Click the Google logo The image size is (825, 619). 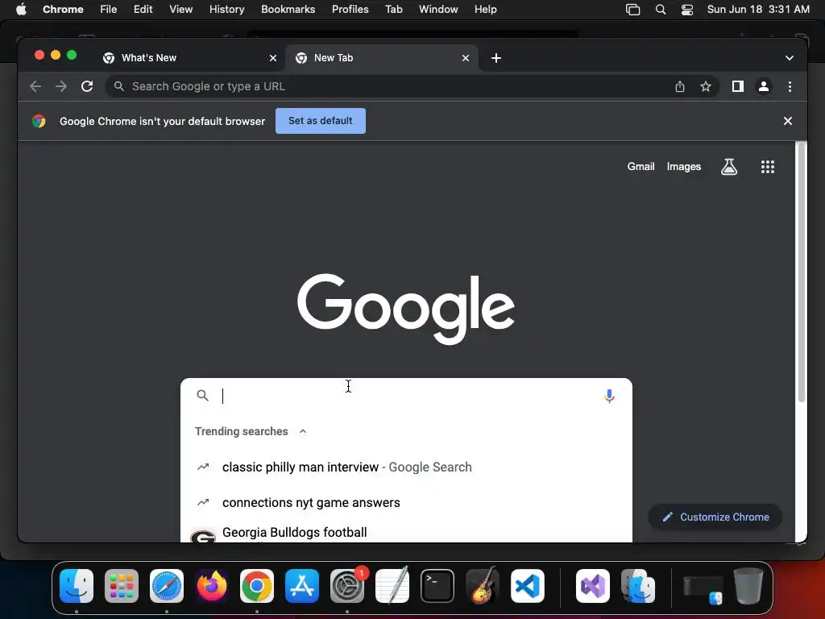(406, 309)
